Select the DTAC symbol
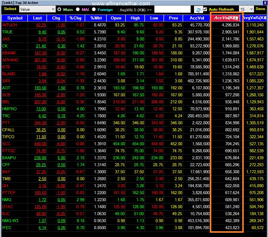Viewport: 268px width, 237px height. tap(8, 207)
